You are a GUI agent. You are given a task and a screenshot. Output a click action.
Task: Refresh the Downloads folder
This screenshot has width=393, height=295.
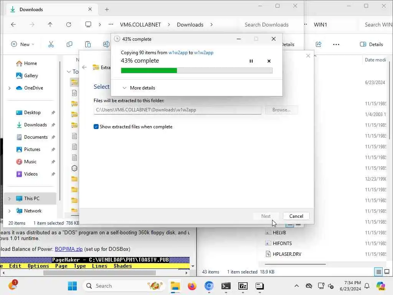pyautogui.click(x=69, y=25)
